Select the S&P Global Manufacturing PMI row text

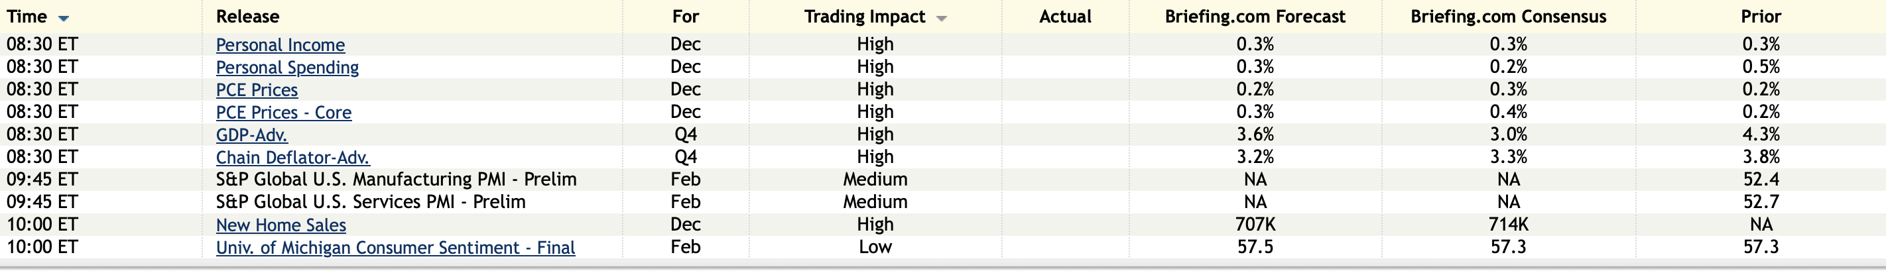tap(396, 180)
